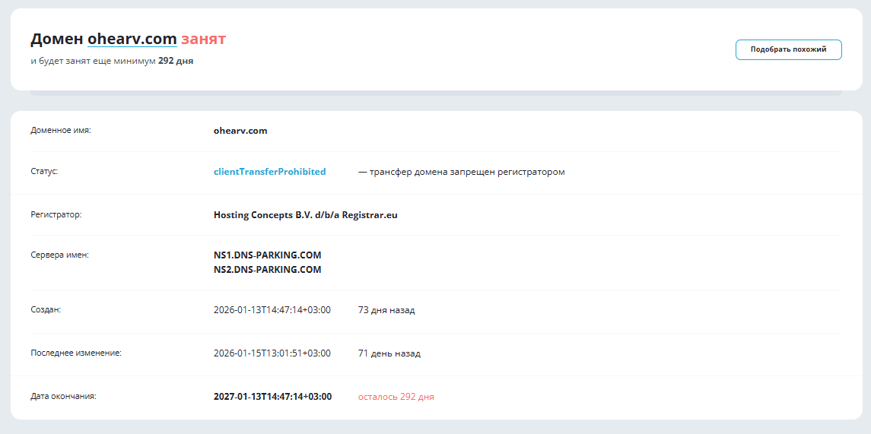Click the 'Доменное имя:' label
The width and height of the screenshot is (871, 434).
coord(61,131)
